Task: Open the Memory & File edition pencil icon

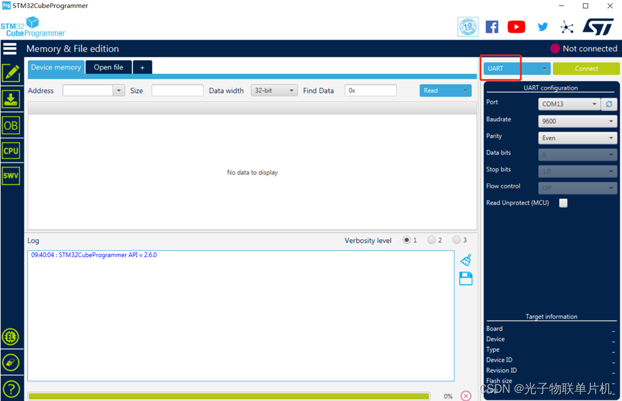Action: coord(11,73)
